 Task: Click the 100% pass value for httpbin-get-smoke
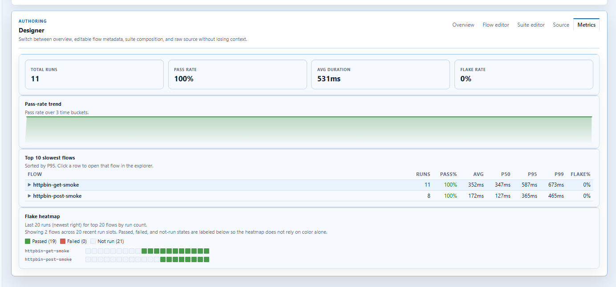[x=450, y=185]
